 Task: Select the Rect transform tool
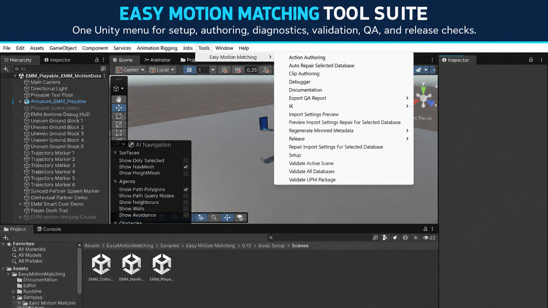pos(119,133)
